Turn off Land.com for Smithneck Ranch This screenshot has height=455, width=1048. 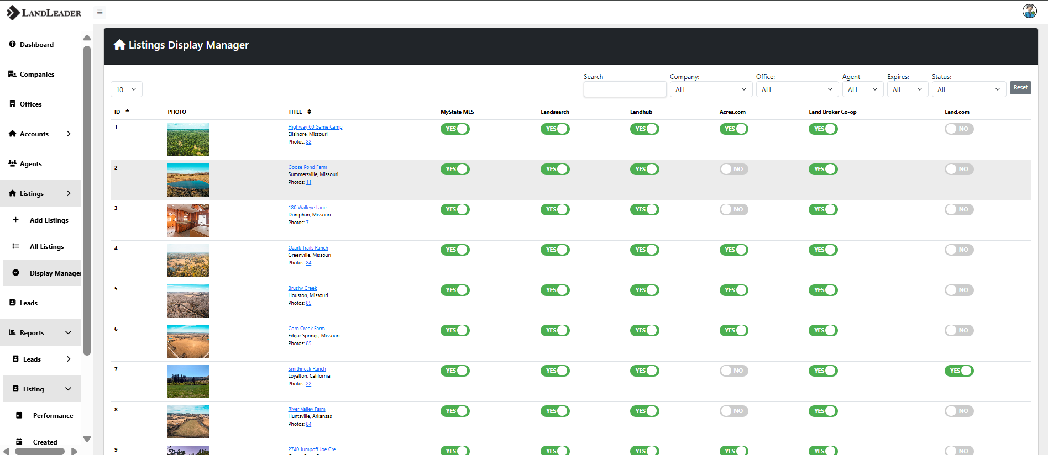(x=959, y=371)
